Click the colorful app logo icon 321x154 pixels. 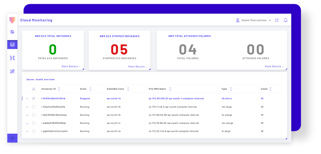(12, 20)
